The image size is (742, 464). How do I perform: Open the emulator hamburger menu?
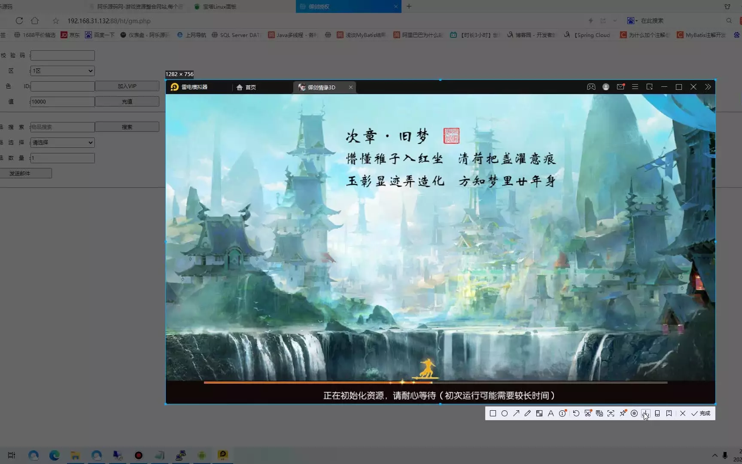635,87
